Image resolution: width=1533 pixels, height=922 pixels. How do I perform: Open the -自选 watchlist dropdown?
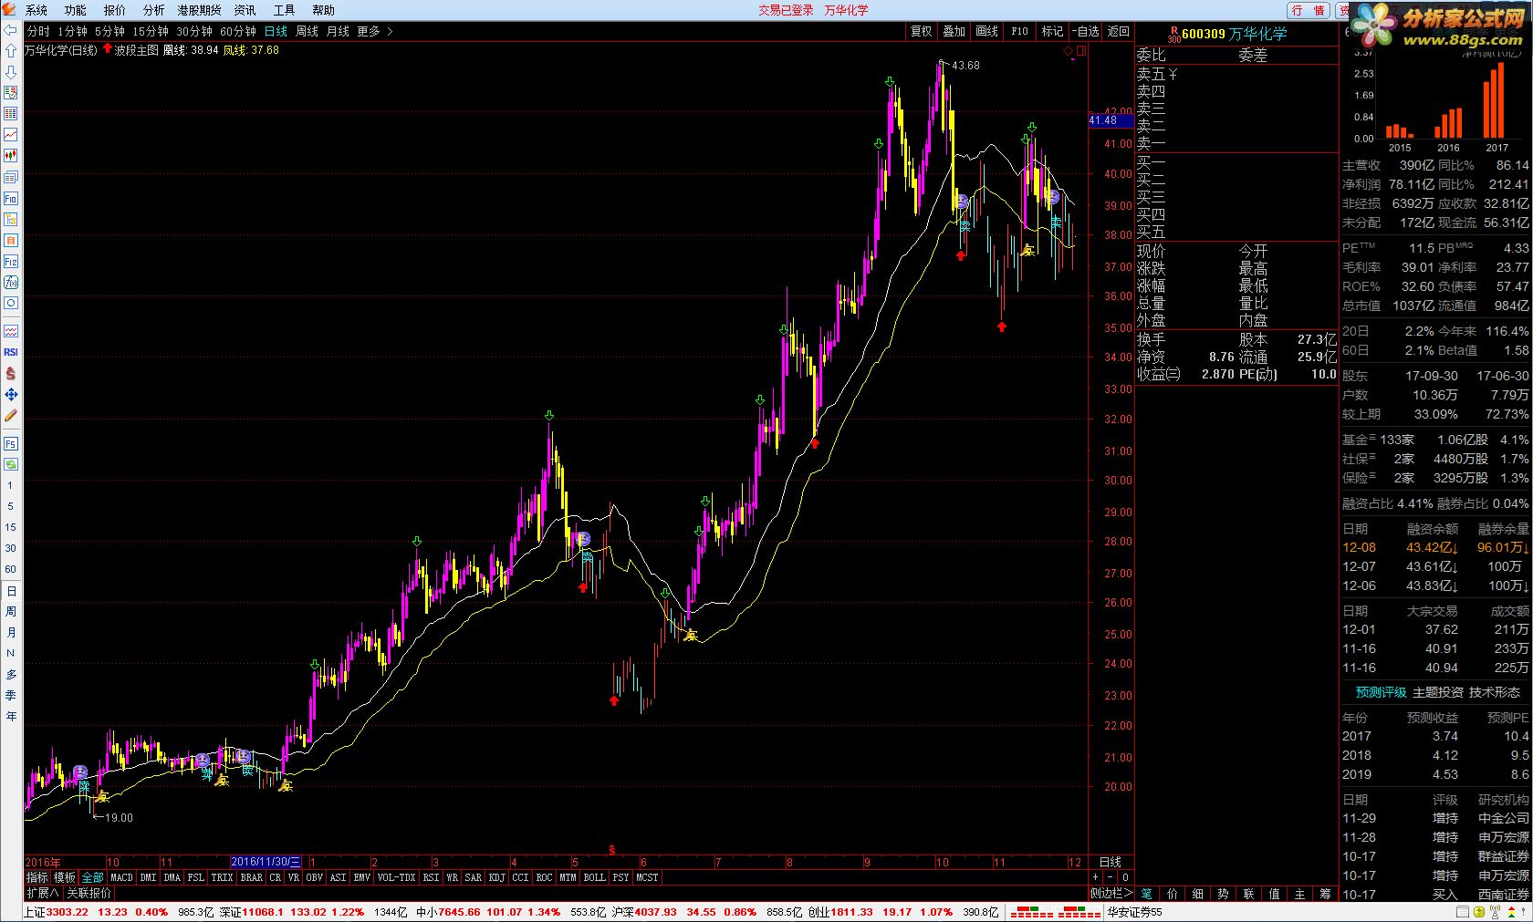click(x=1086, y=31)
